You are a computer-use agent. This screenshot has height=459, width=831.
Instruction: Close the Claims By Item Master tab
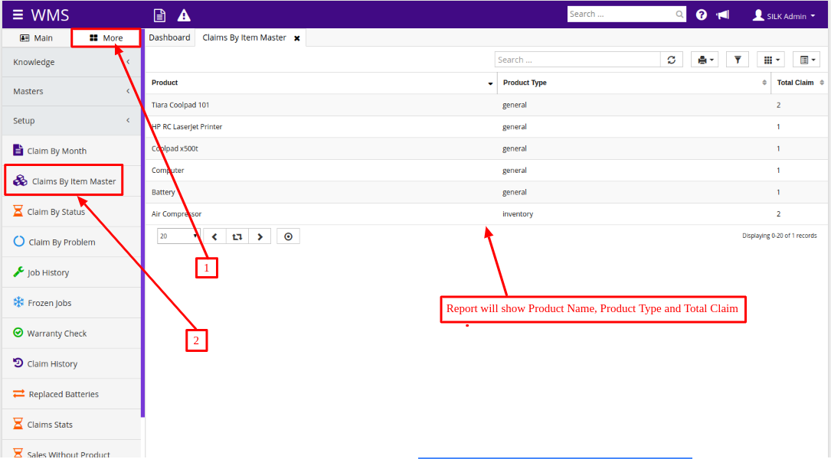297,38
